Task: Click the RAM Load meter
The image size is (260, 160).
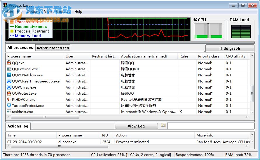Action: pos(241,32)
